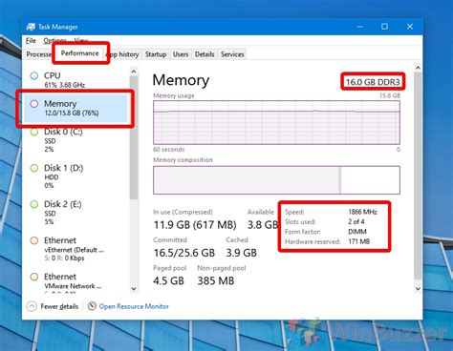Select VMware Network Ethernet entry
This screenshot has width=453, height=351.
[75, 282]
